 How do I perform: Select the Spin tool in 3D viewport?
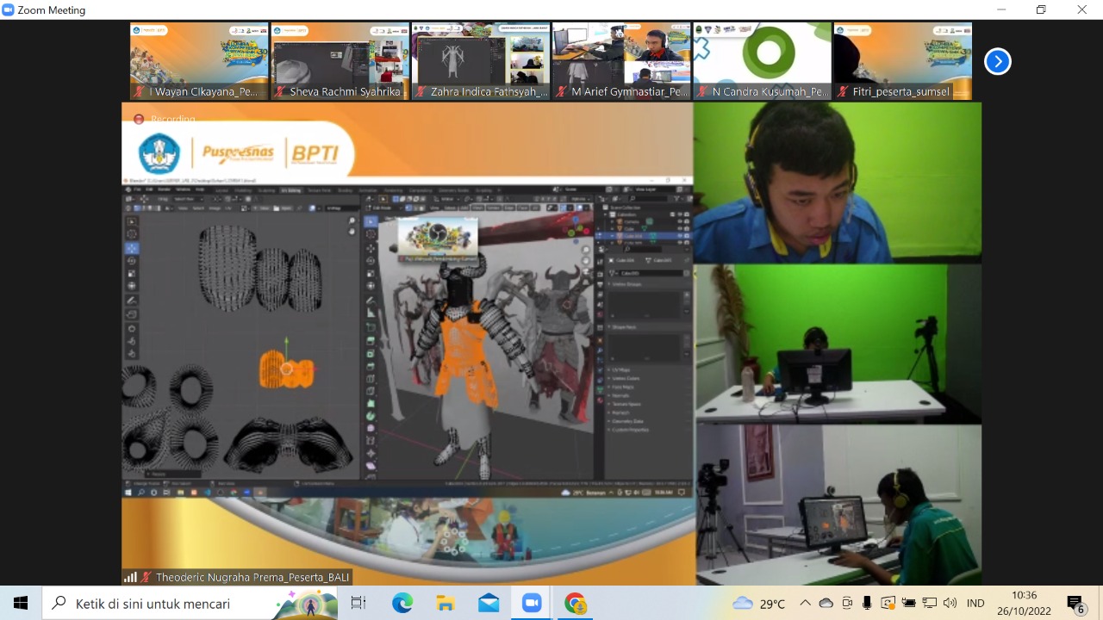tap(371, 415)
